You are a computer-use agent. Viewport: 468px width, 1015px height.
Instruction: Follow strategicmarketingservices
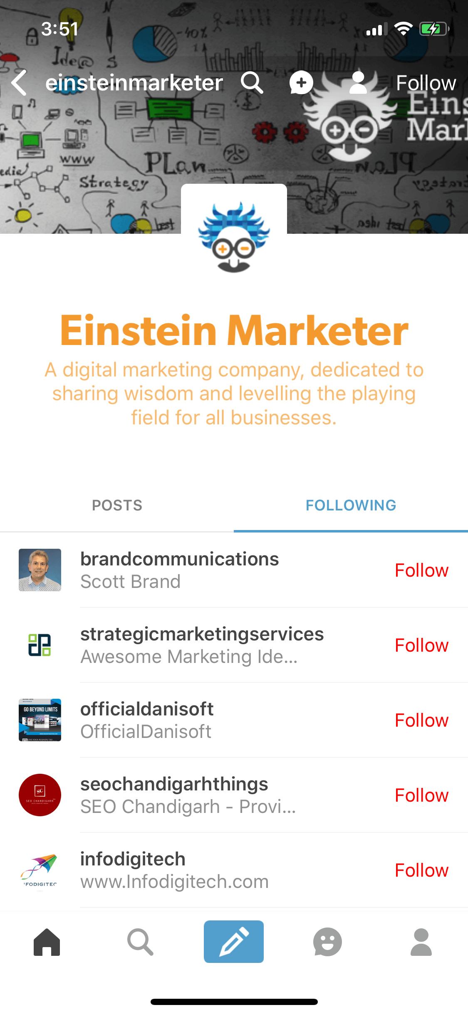(421, 645)
